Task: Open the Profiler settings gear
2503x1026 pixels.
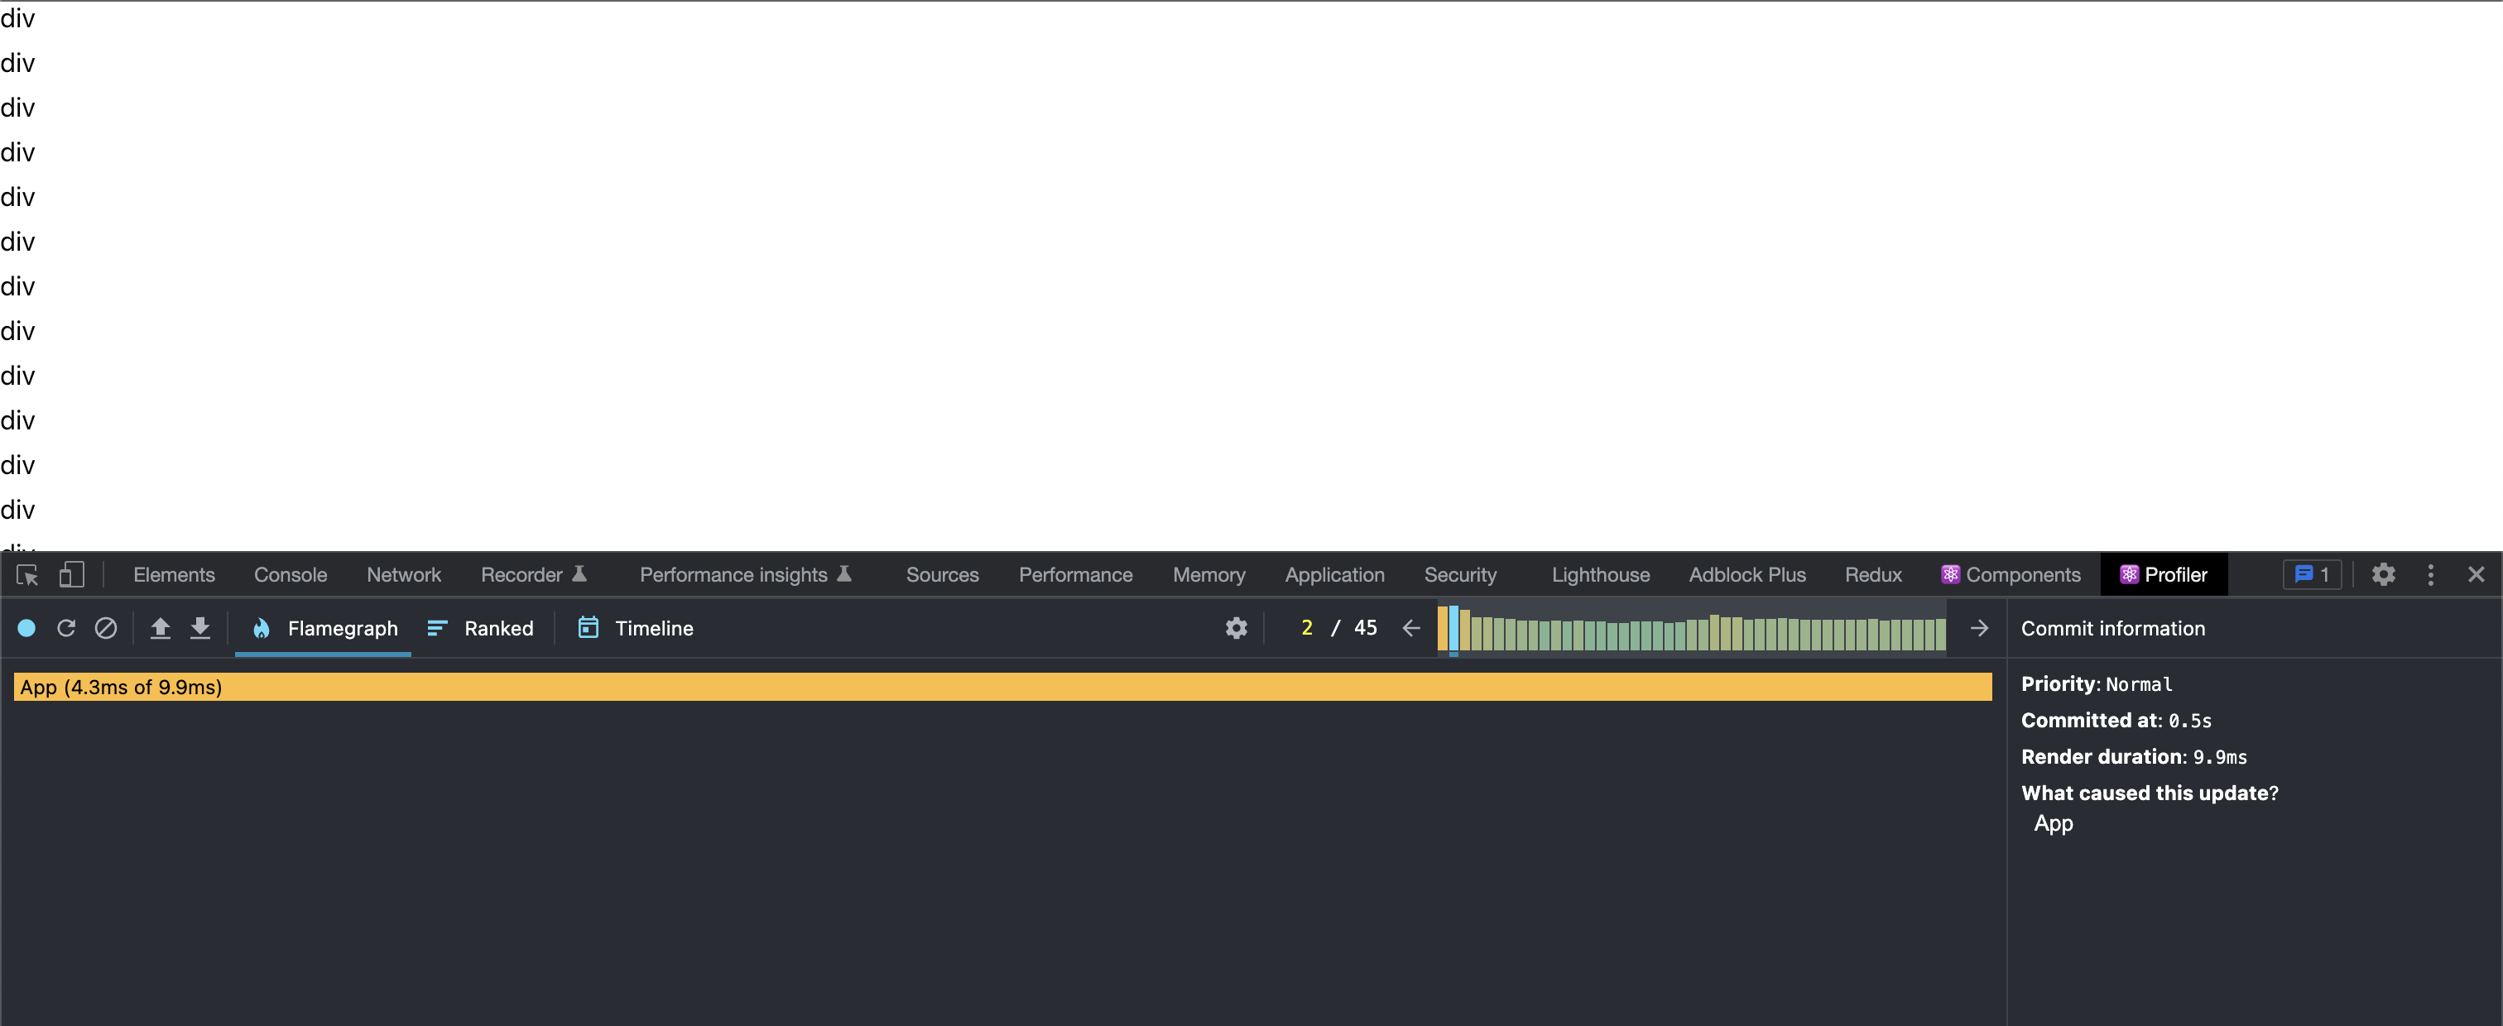Action: [x=1236, y=629]
